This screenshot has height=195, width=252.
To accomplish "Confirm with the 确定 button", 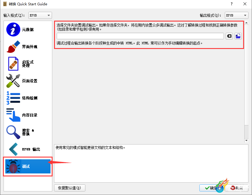I will pyautogui.click(x=211, y=188).
